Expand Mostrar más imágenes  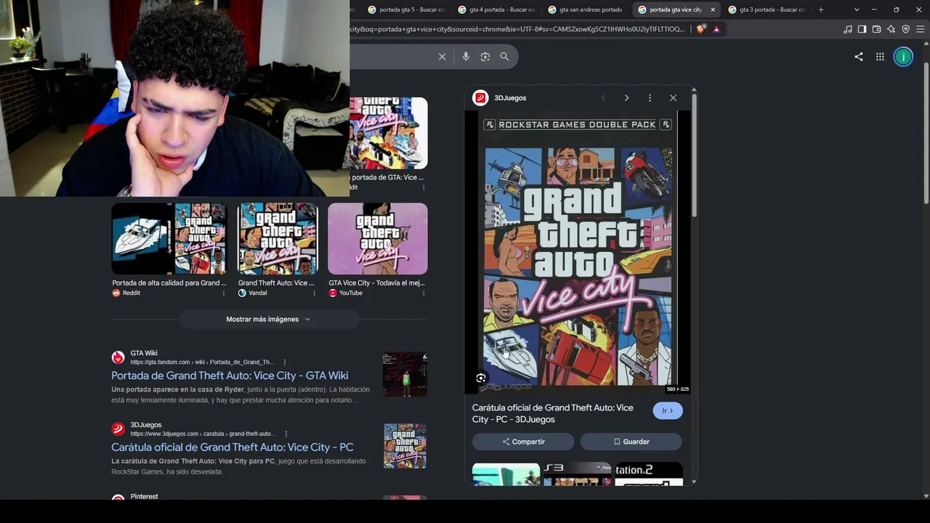269,319
